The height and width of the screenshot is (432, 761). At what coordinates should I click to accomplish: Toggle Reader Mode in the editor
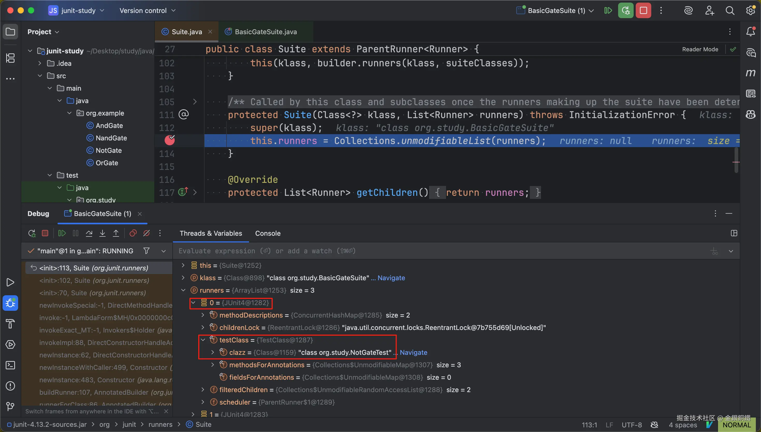(x=700, y=49)
